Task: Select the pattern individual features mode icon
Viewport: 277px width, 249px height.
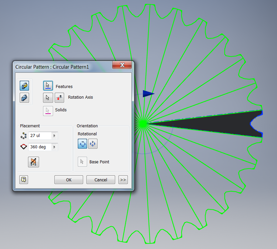Action: [x=24, y=86]
